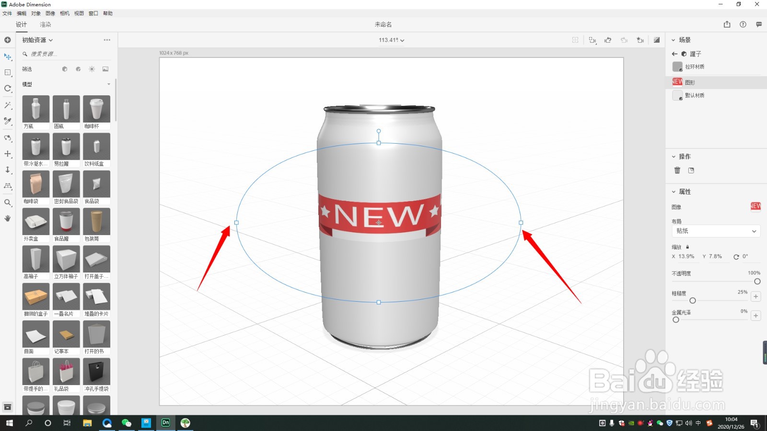Open the 相机 menu

tap(65, 13)
